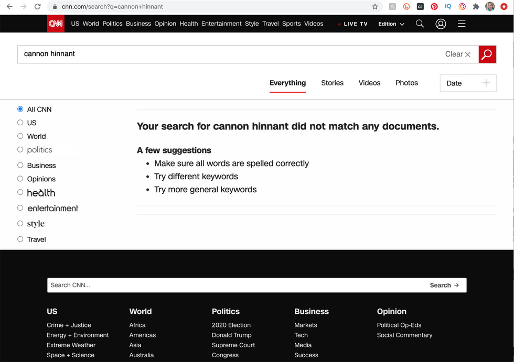
Task: Open the Supreme Court footer link
Action: (x=233, y=345)
